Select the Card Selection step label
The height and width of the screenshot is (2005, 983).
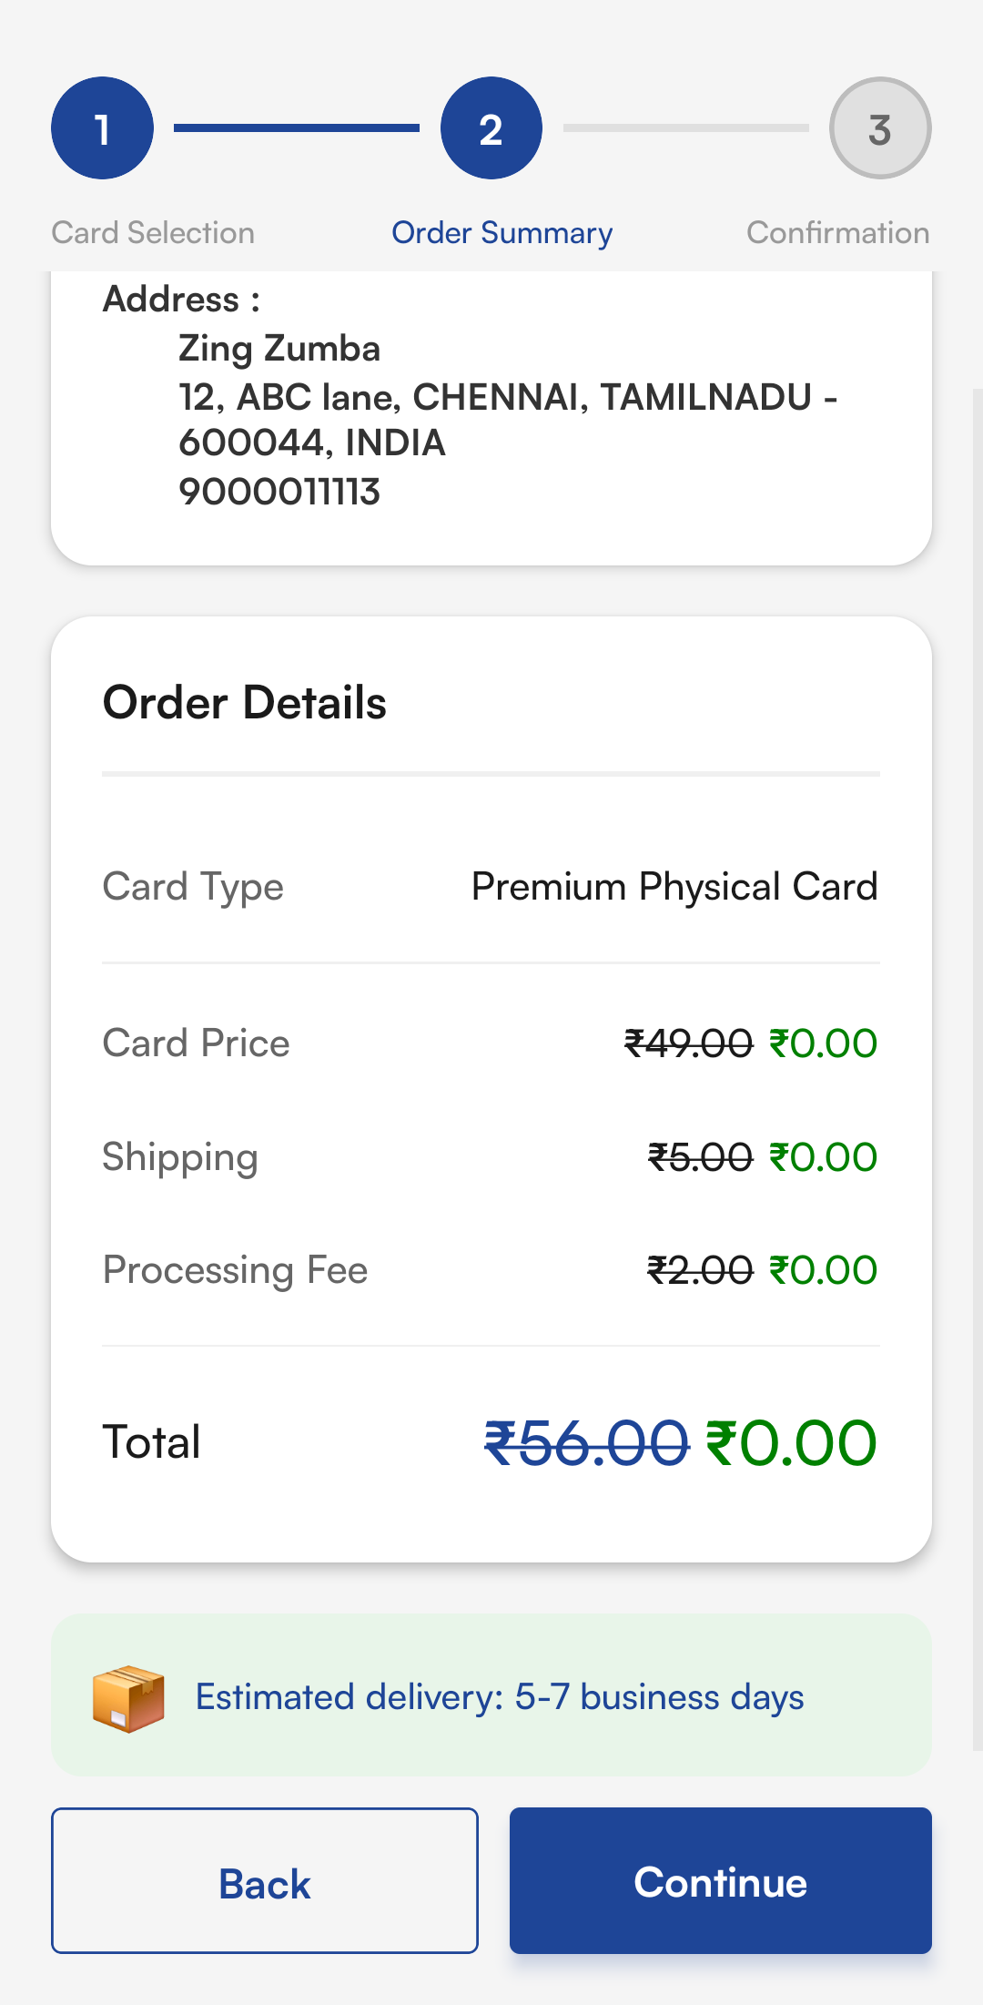click(153, 233)
